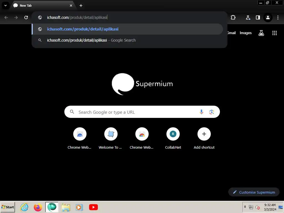This screenshot has height=213, width=284.
Task: Open the Welcome To ... shortcut
Action: [111, 138]
